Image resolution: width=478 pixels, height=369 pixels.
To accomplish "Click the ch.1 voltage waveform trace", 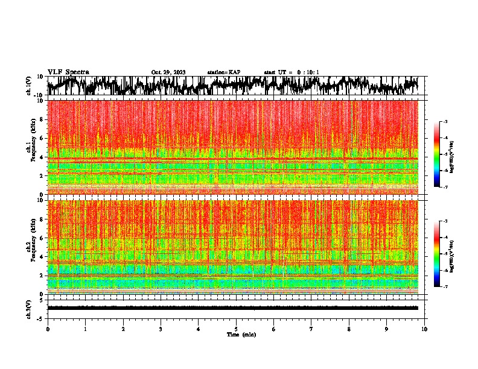I will tap(232, 86).
